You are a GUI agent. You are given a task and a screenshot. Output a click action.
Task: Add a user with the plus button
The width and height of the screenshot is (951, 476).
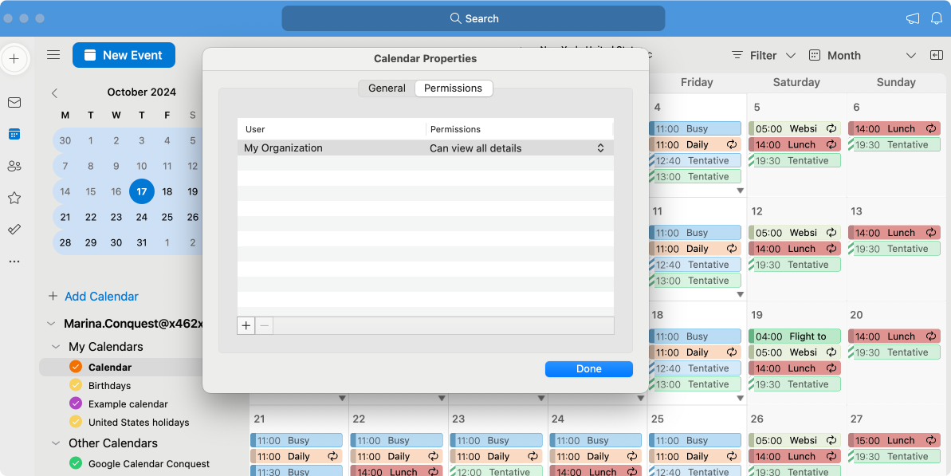click(x=246, y=325)
